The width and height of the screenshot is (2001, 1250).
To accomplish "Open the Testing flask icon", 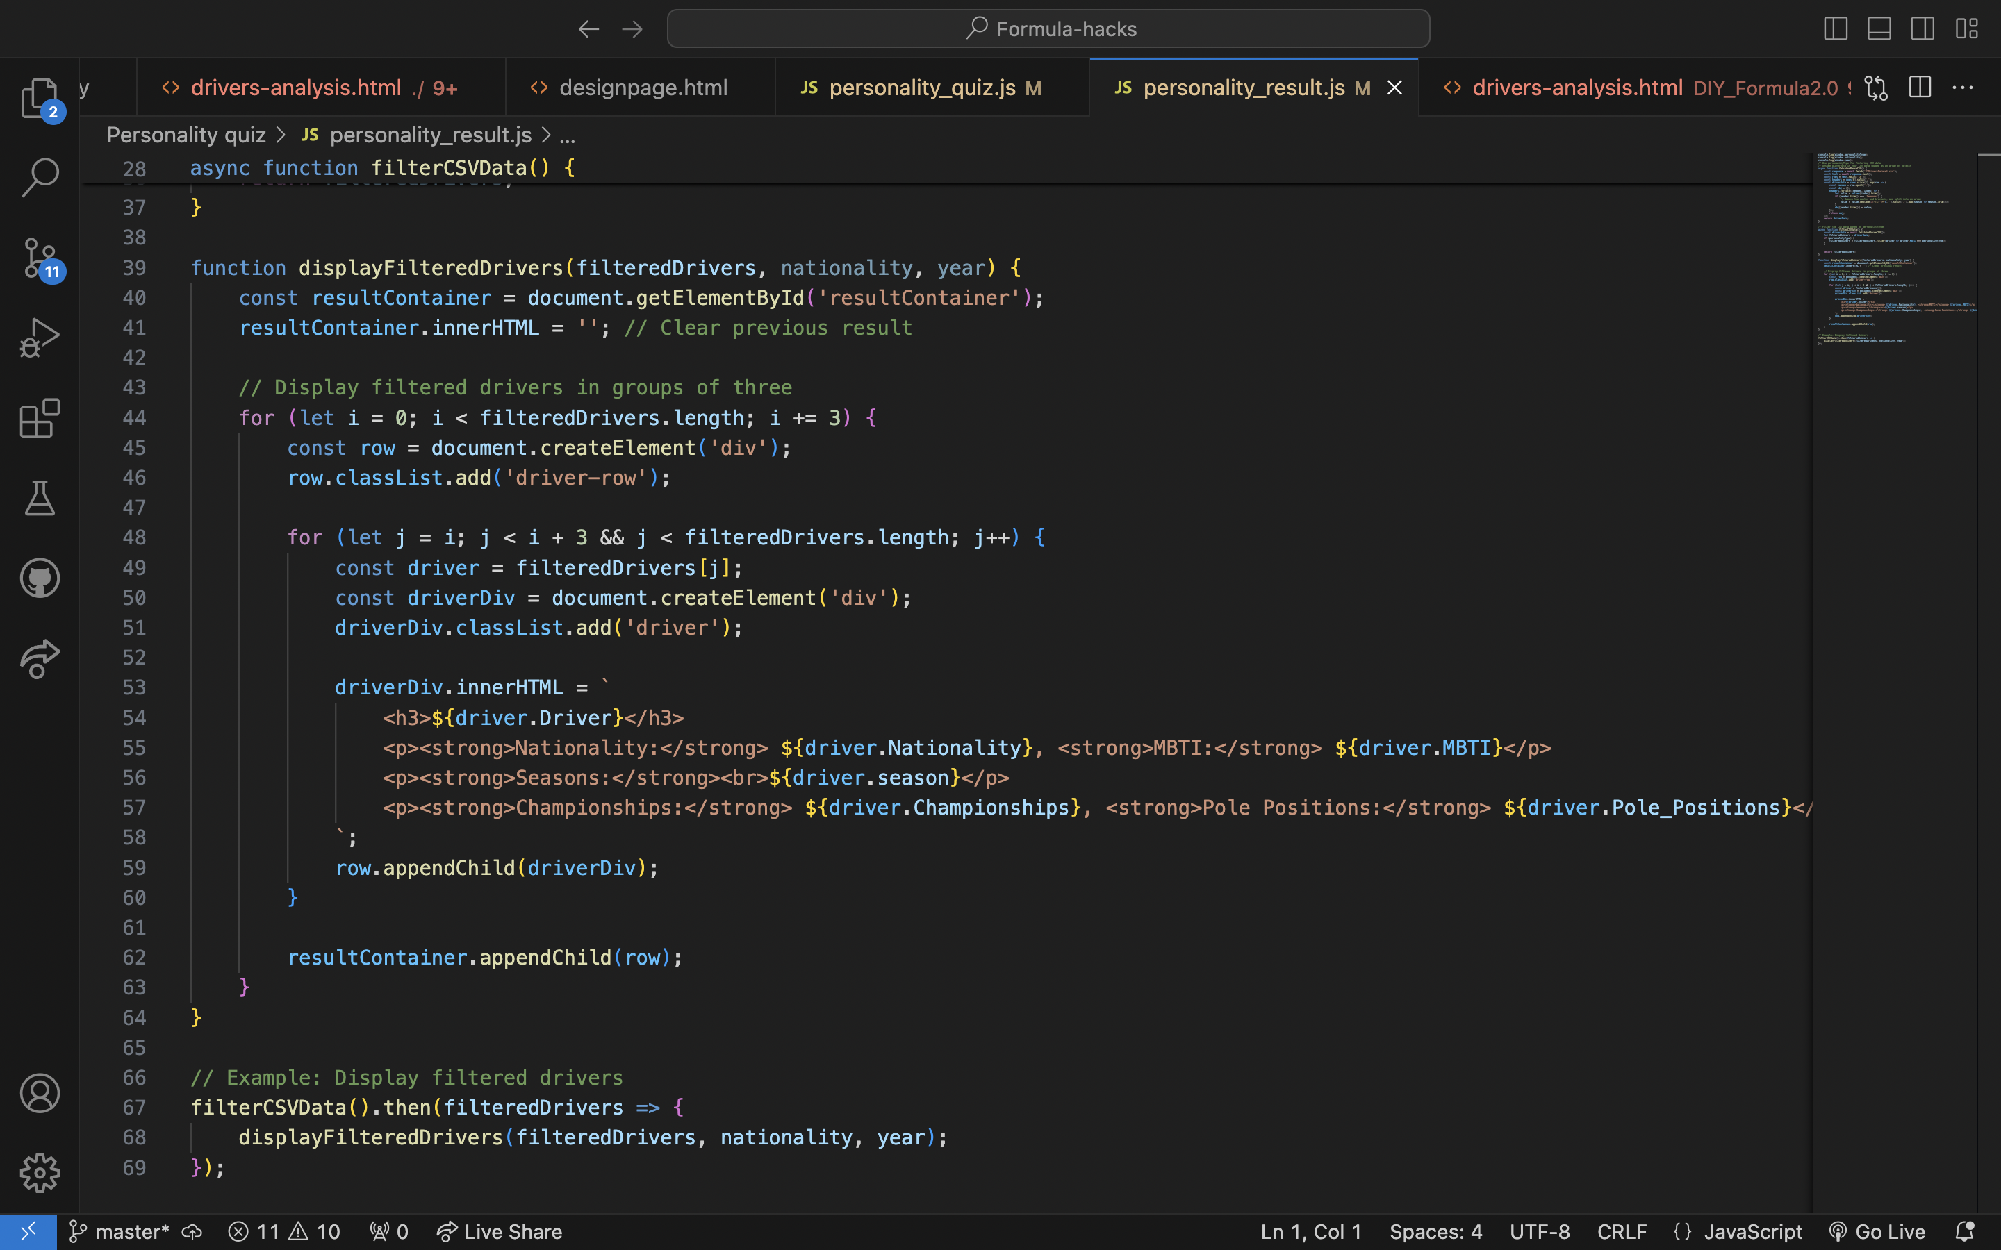I will point(39,498).
